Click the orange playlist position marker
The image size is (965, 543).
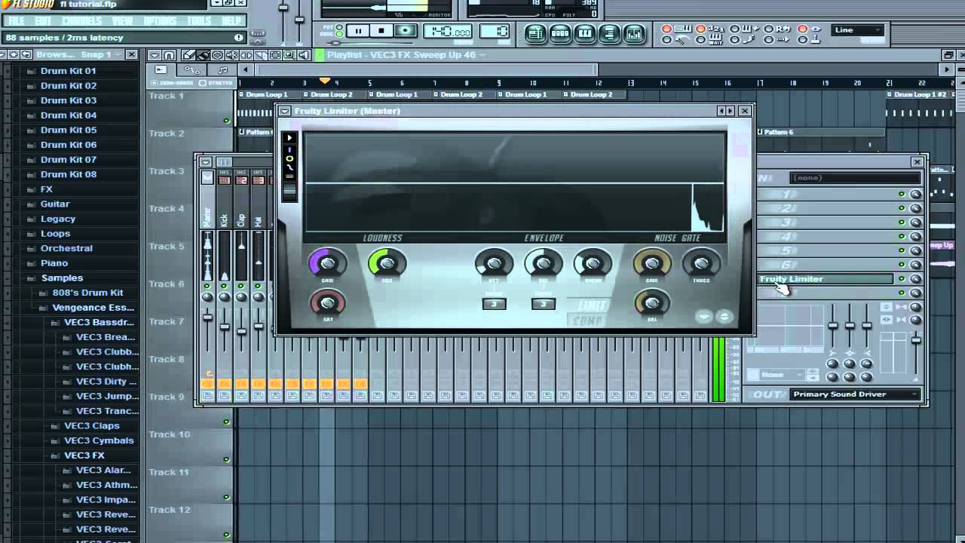coord(325,81)
